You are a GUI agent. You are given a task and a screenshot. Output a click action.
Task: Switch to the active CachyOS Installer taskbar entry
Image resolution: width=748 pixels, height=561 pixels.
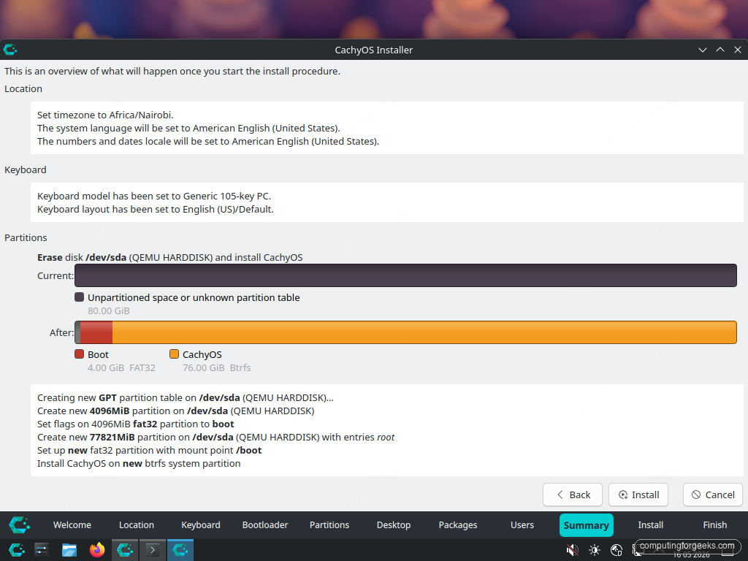tap(180, 550)
